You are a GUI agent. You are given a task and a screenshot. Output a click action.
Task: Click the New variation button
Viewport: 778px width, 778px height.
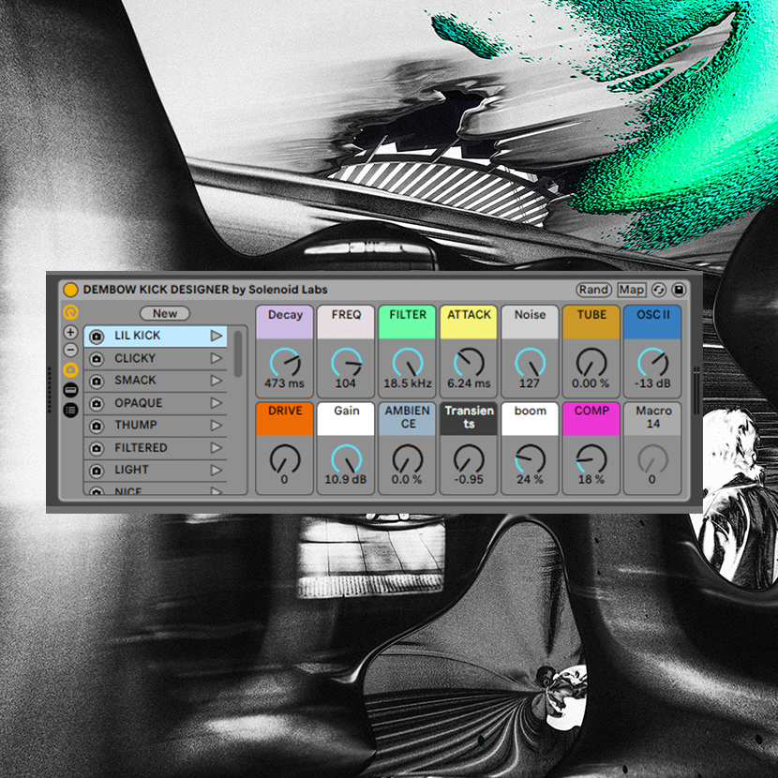(165, 313)
